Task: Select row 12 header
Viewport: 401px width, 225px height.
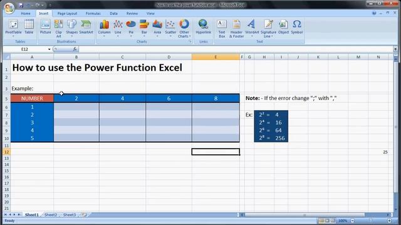Action: click(x=7, y=152)
